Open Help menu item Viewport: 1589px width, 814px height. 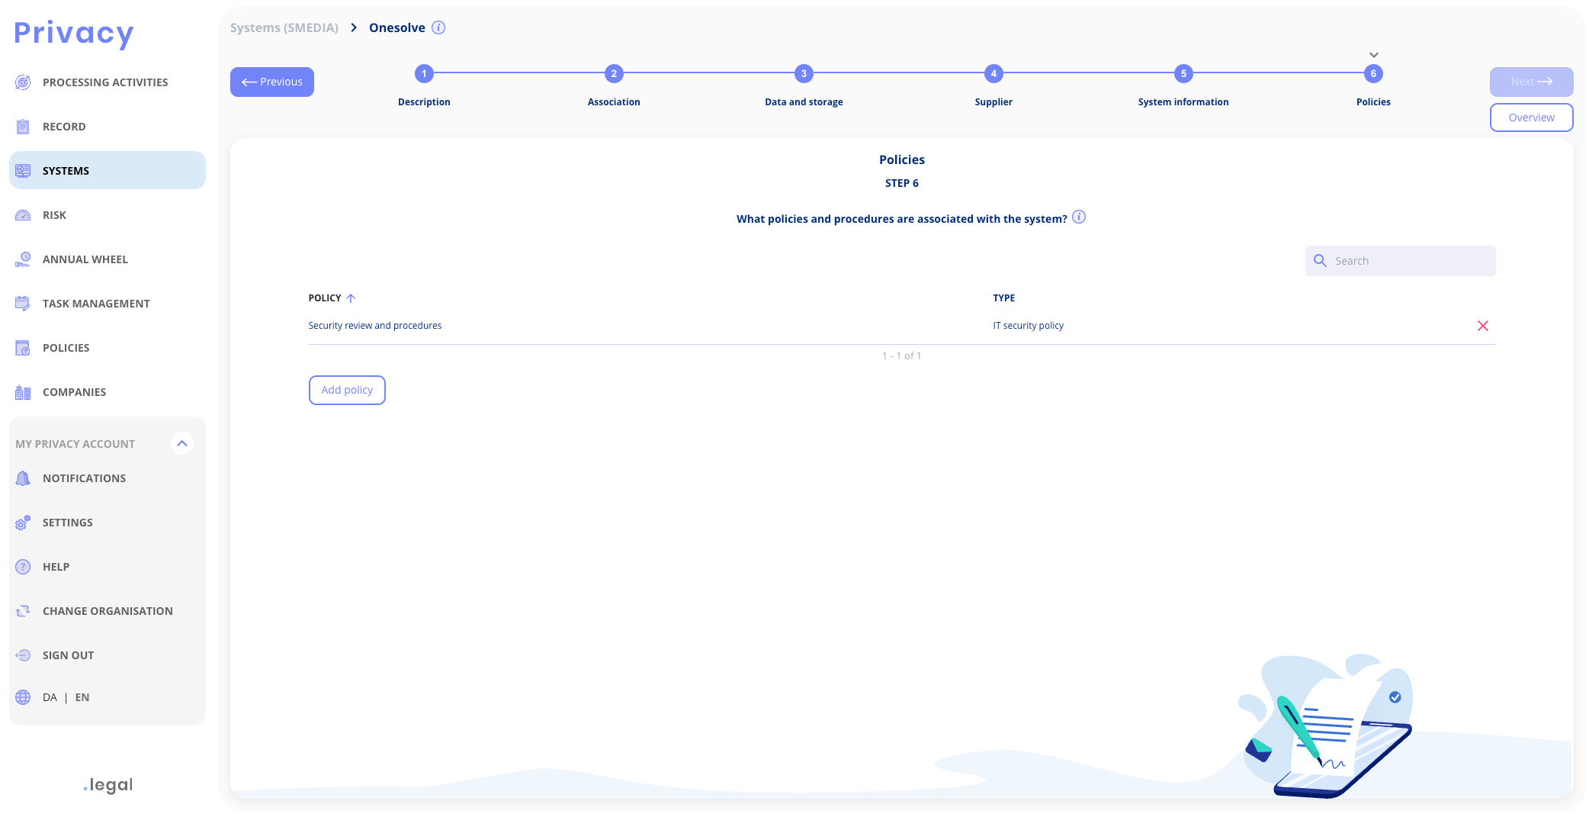click(x=108, y=567)
